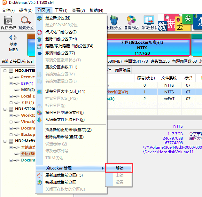Select the 分区(Bit…) BitLocker tree item
202x197 pixels.
tap(28, 154)
